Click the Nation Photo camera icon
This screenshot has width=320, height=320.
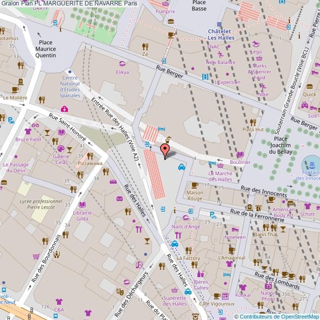[x=268, y=286]
